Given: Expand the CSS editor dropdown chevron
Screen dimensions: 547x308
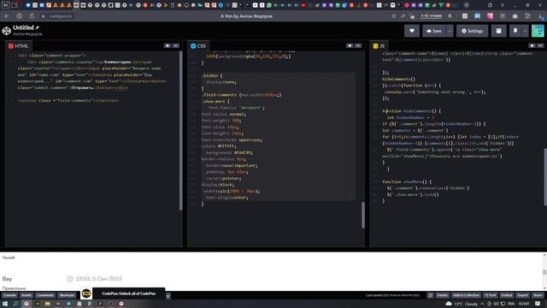Looking at the screenshot, I should coord(358,45).
